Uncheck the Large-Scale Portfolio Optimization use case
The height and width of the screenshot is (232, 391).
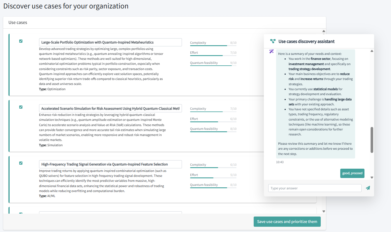(x=21, y=41)
